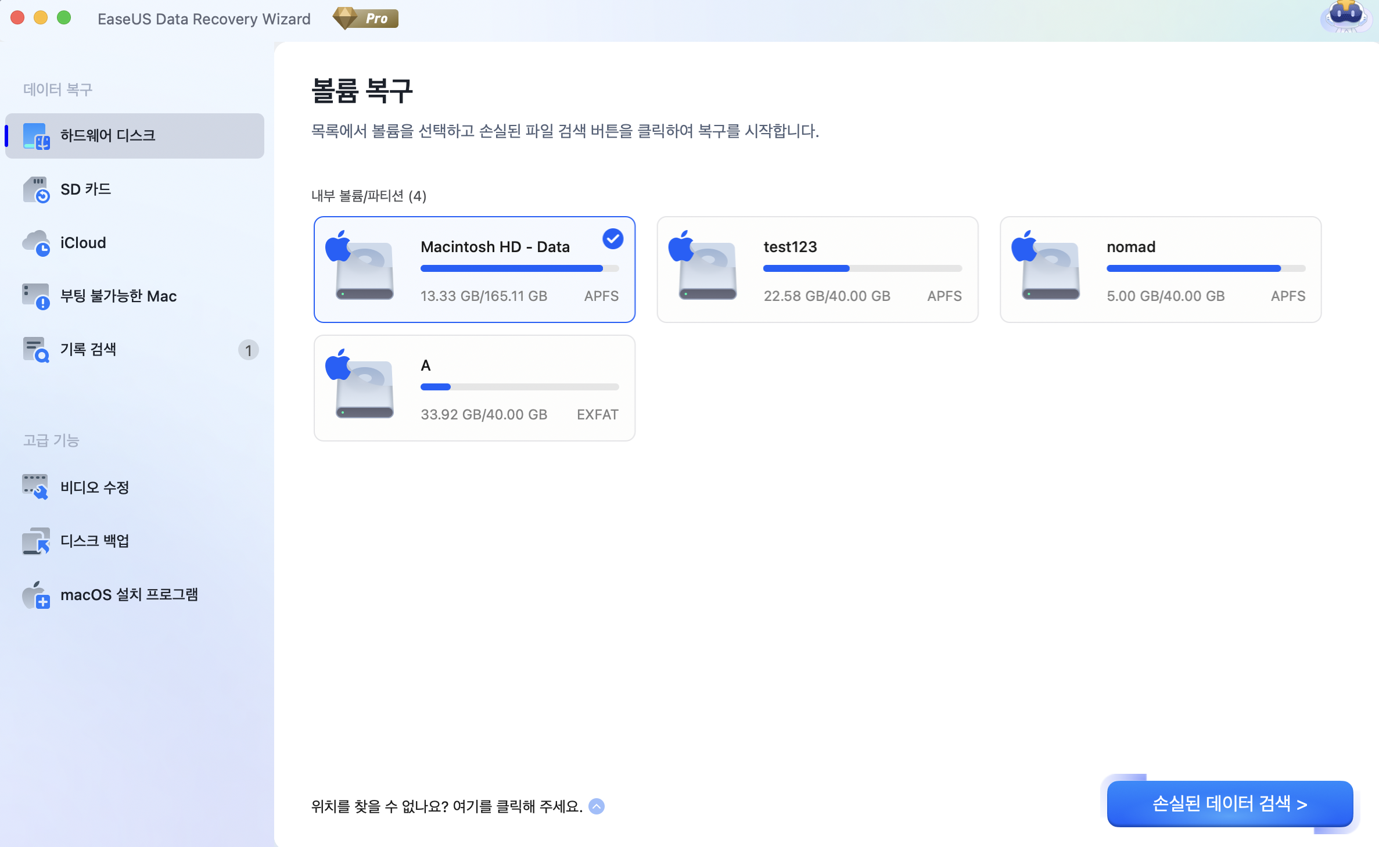Select the nomad APFS volume
Image resolution: width=1379 pixels, height=847 pixels.
pyautogui.click(x=1160, y=269)
